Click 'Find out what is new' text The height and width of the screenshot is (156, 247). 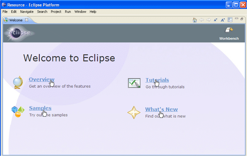[x=165, y=116]
